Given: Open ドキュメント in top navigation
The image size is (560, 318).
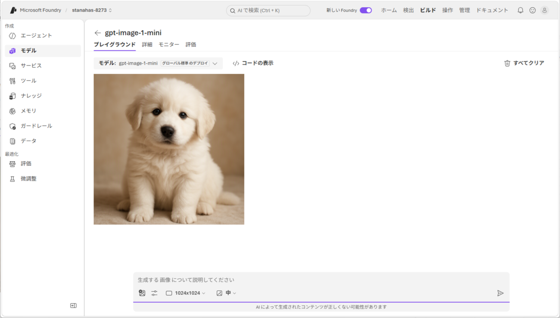Looking at the screenshot, I should point(492,10).
